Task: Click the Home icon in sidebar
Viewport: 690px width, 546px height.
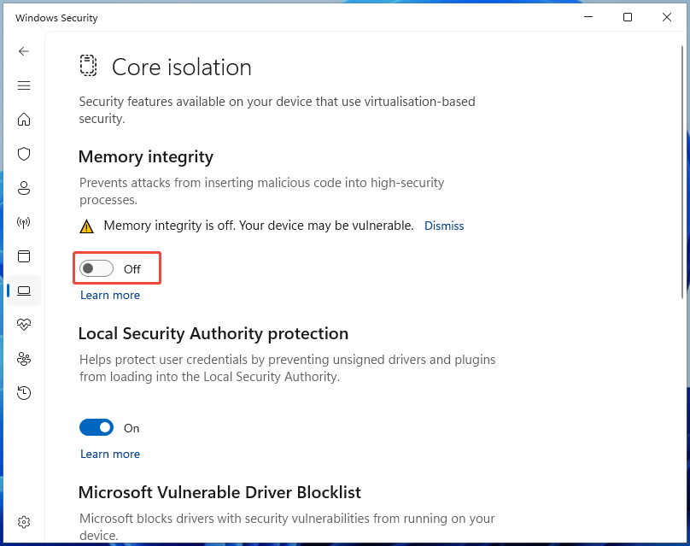Action: (24, 120)
